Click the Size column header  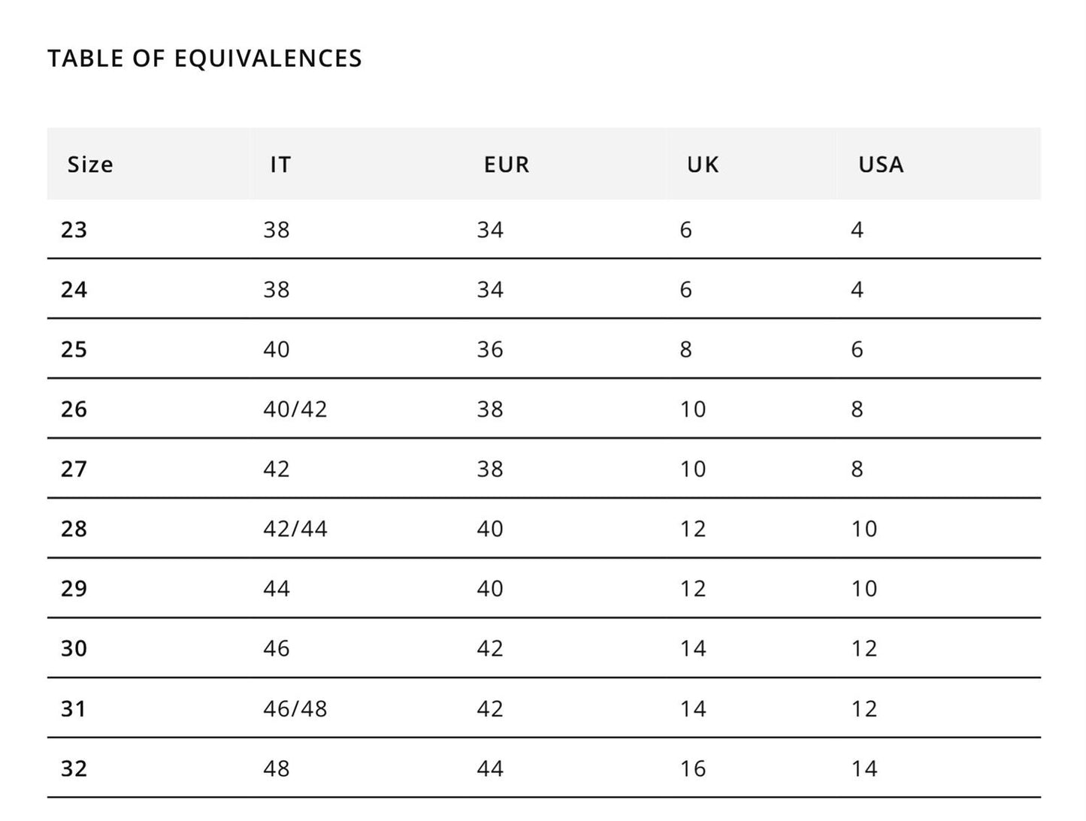tap(90, 165)
